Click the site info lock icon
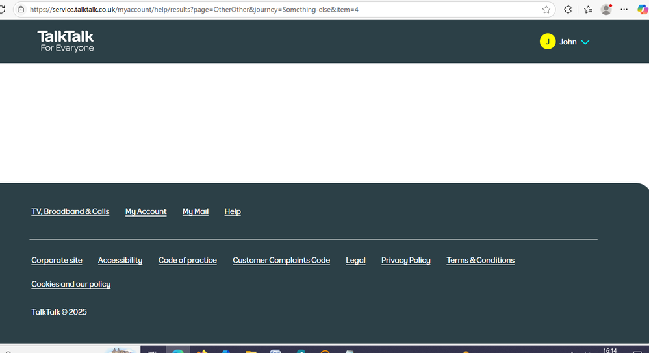The image size is (649, 353). [21, 9]
